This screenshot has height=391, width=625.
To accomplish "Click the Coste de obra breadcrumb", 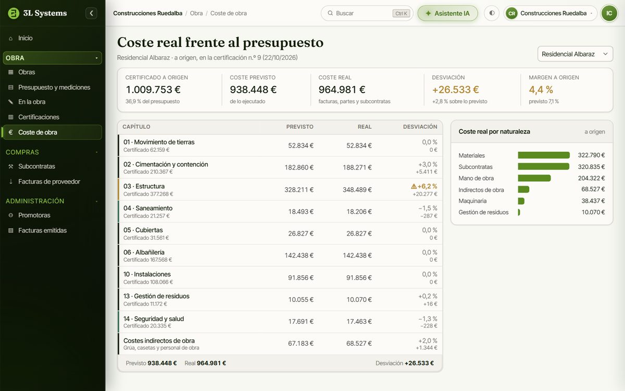I will coord(229,13).
